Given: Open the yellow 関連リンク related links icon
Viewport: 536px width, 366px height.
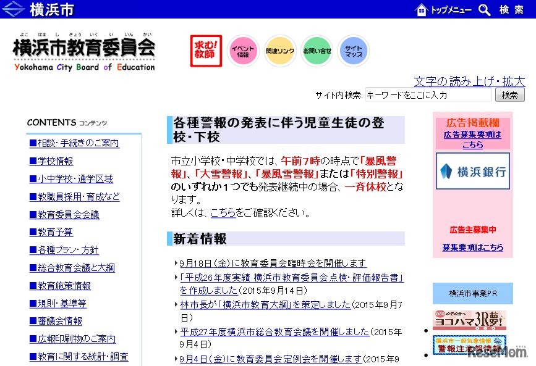Looking at the screenshot, I should (279, 51).
